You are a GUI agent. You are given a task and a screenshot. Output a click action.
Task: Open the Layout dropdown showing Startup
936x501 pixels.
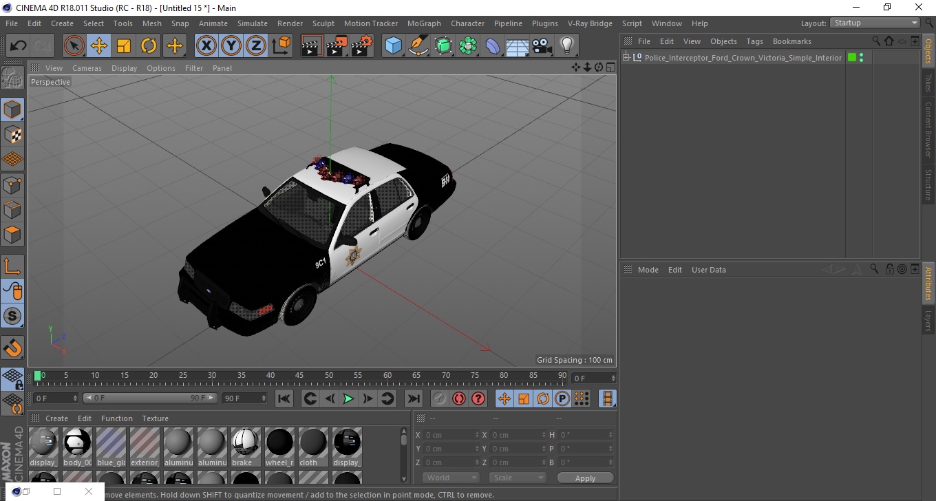click(875, 23)
